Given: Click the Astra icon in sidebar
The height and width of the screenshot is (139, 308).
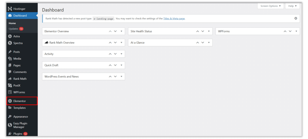Looking at the screenshot, I should pyautogui.click(x=10, y=36).
